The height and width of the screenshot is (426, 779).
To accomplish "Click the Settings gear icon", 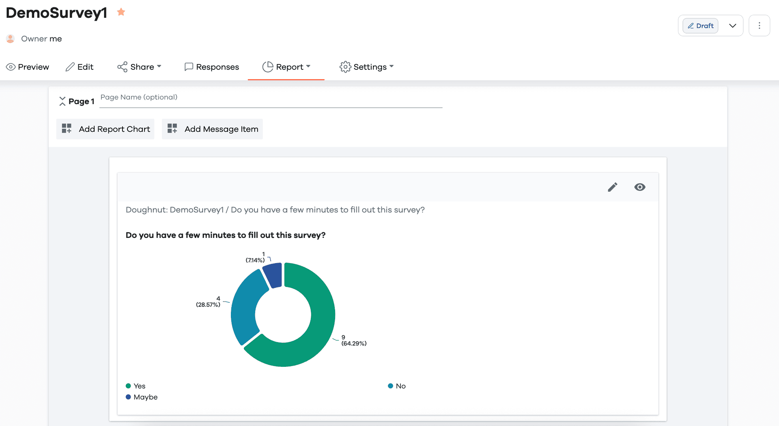I will (x=345, y=66).
